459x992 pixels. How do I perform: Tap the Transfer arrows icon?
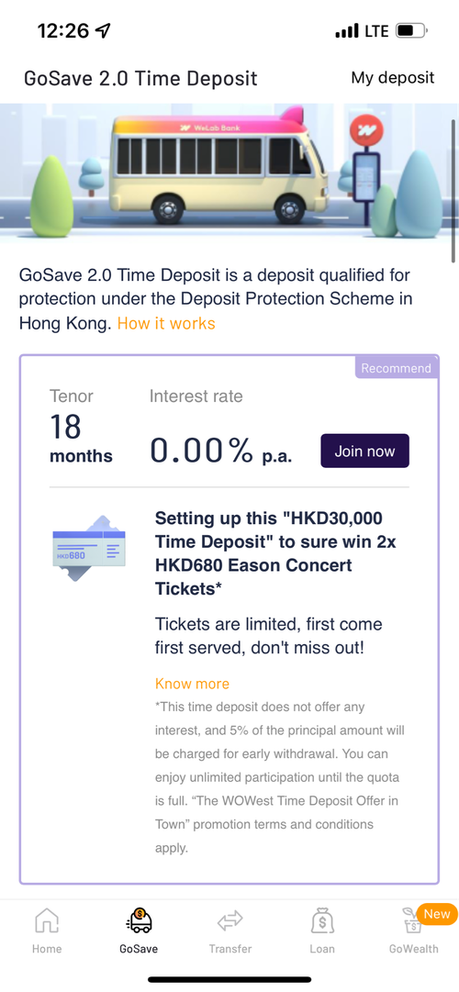click(230, 921)
